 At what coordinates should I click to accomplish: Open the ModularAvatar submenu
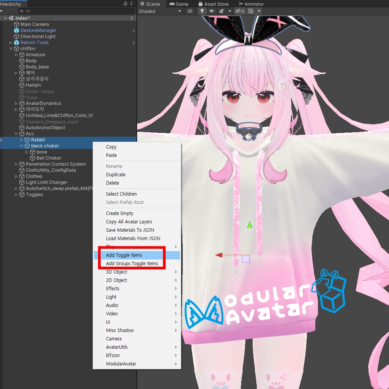[137, 364]
